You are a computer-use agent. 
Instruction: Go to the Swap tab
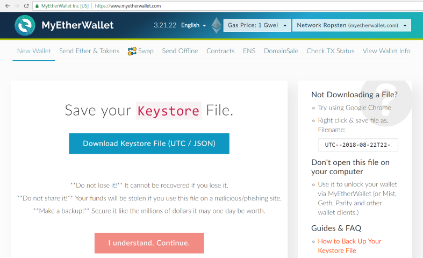[146, 51]
